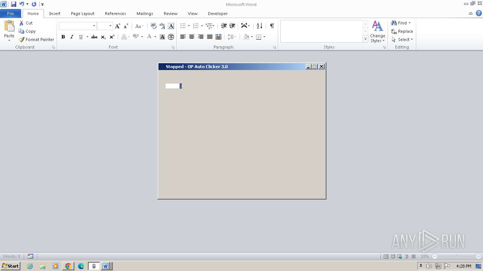Click the Text Highlight Color button
483x271 pixels.
click(135, 37)
